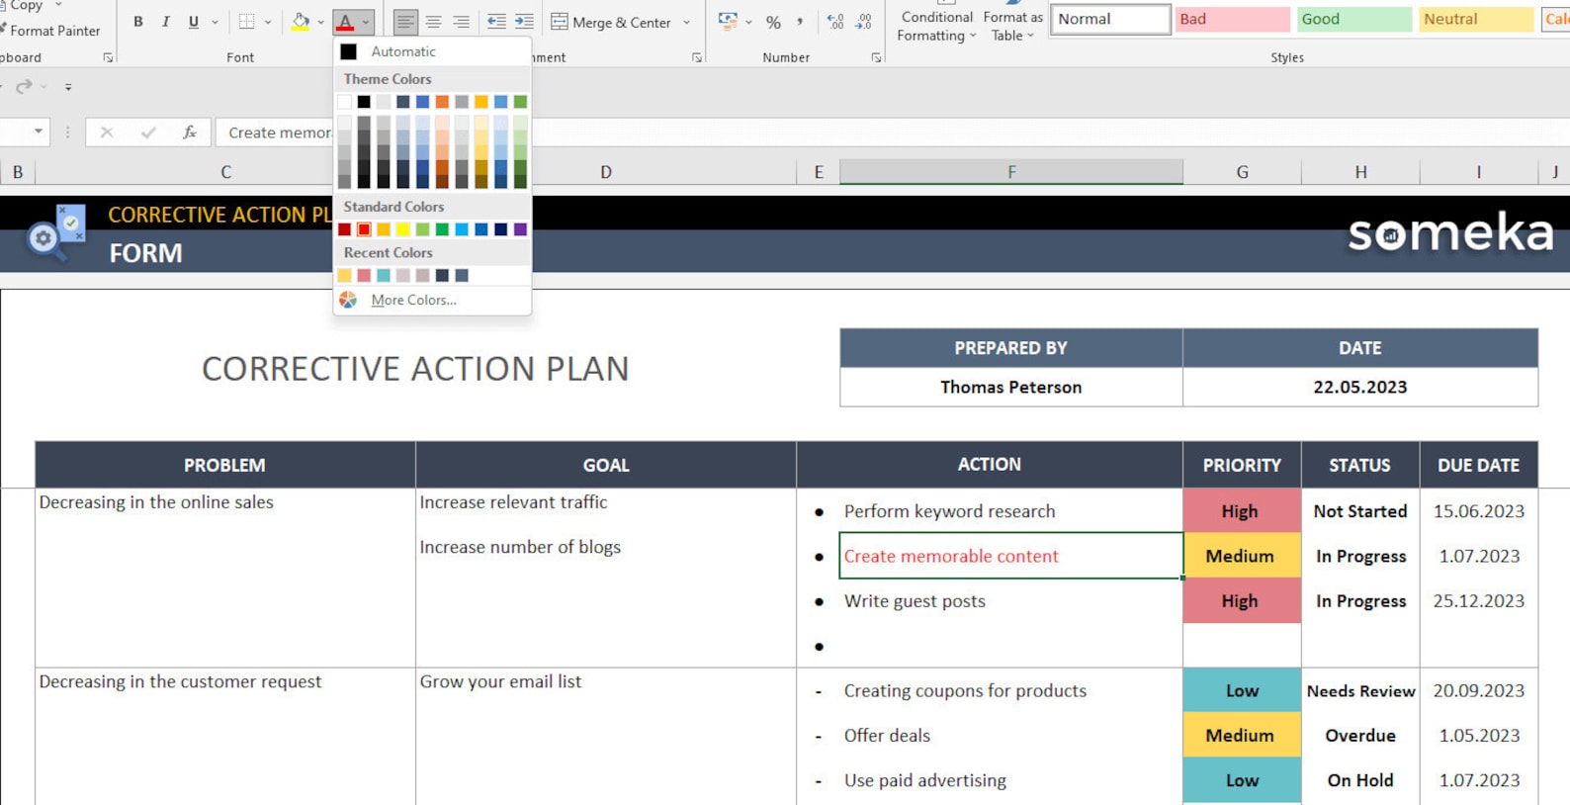The image size is (1570, 805).
Task: Cancel formula bar entry (X)
Action: pyautogui.click(x=107, y=132)
